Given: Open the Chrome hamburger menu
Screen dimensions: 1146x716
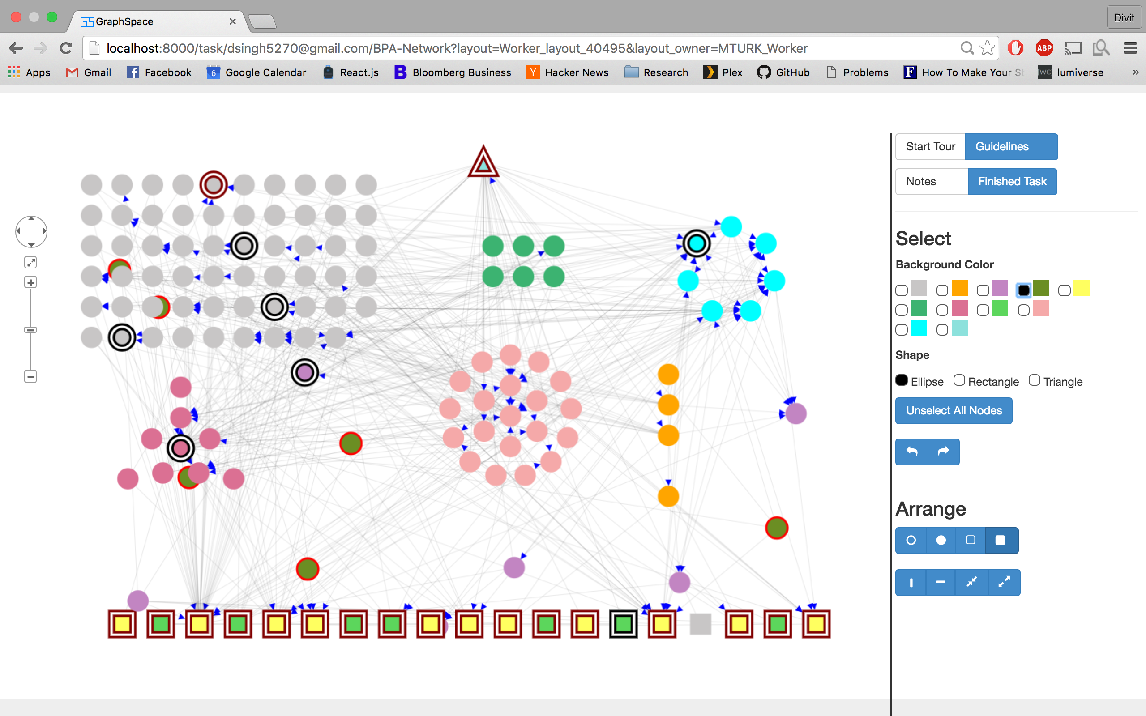Looking at the screenshot, I should pyautogui.click(x=1130, y=48).
